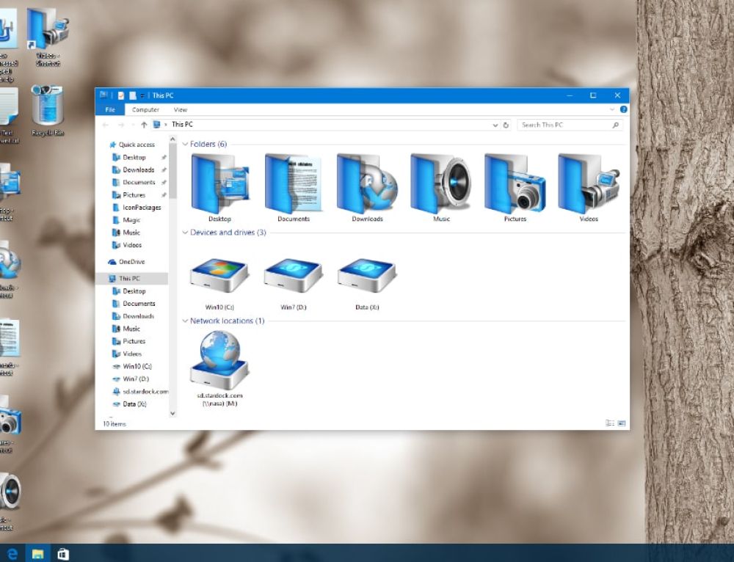734x562 pixels.
Task: Open the Downloads folder with globe icon
Action: click(366, 183)
